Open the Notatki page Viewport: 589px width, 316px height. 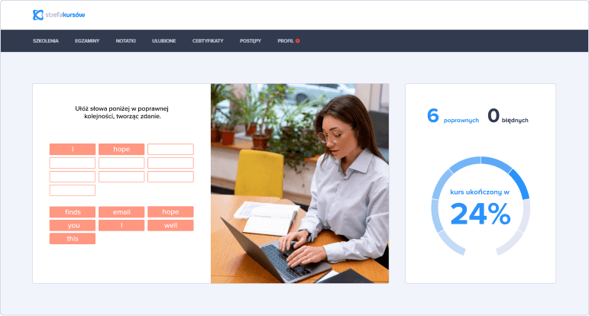(x=125, y=40)
